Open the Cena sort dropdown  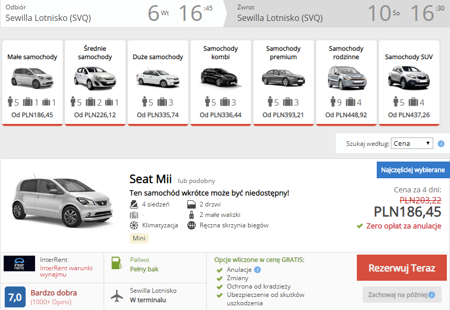[x=412, y=143]
